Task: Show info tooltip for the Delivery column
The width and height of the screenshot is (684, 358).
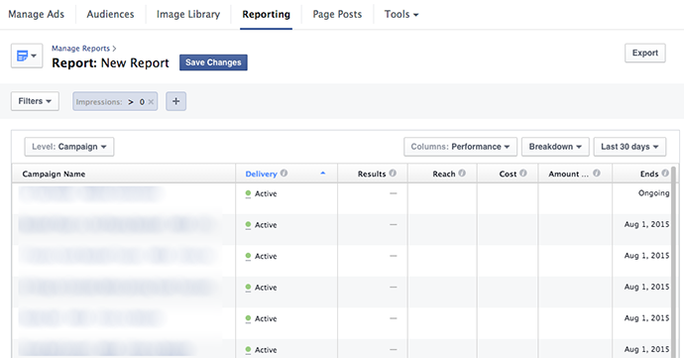Action: click(284, 174)
